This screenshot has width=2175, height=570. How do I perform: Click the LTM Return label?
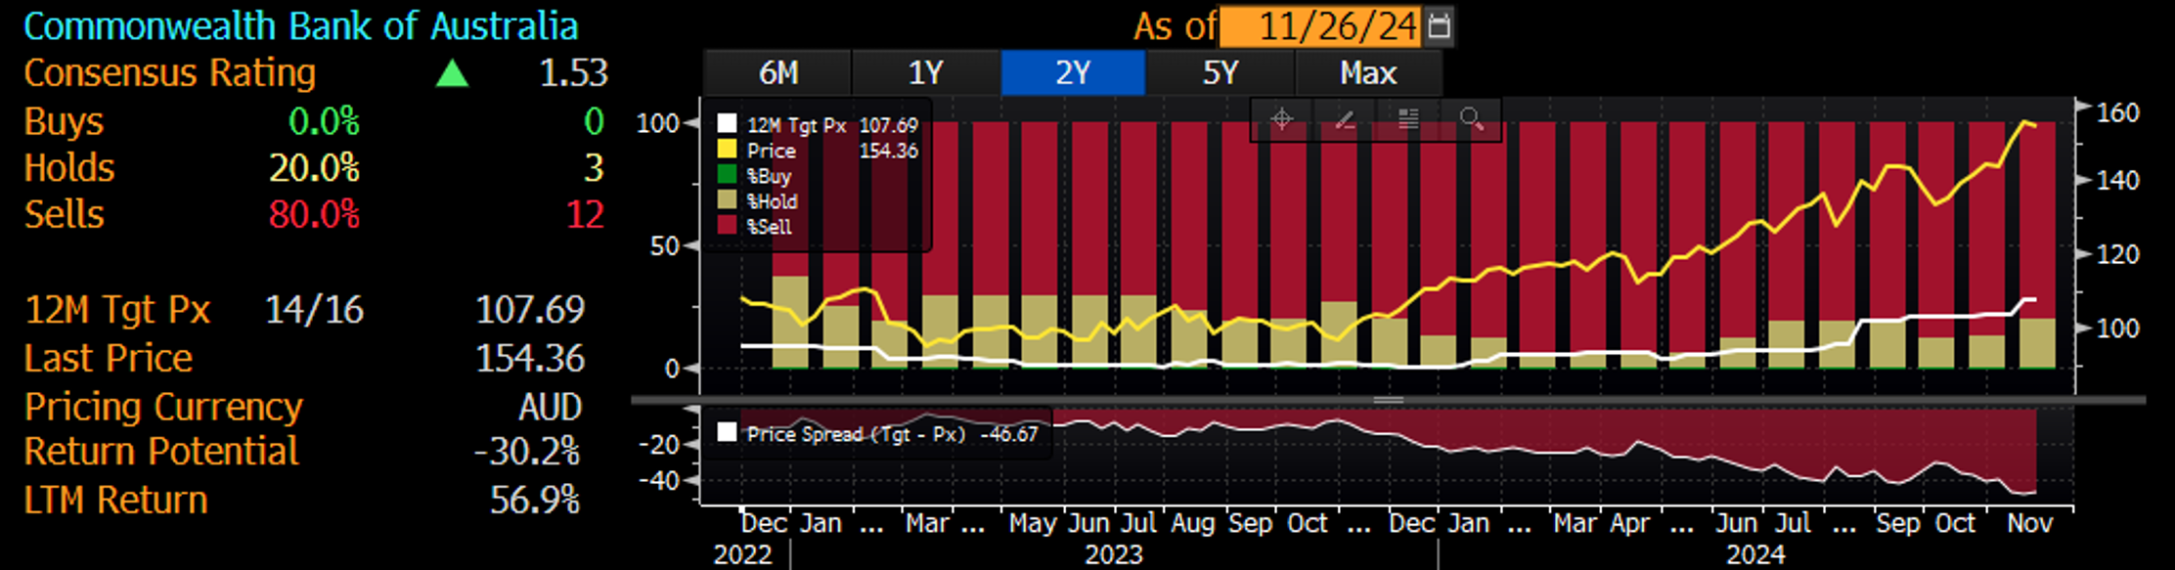coord(115,500)
